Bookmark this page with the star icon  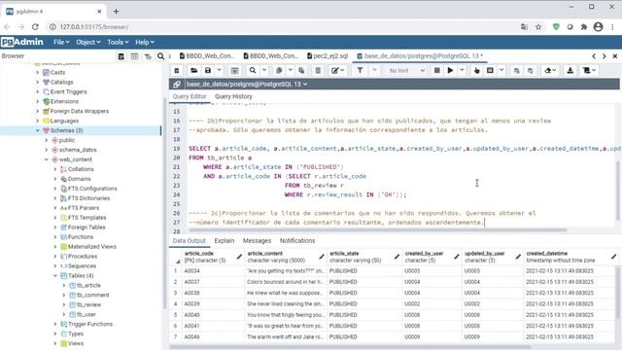pos(538,26)
